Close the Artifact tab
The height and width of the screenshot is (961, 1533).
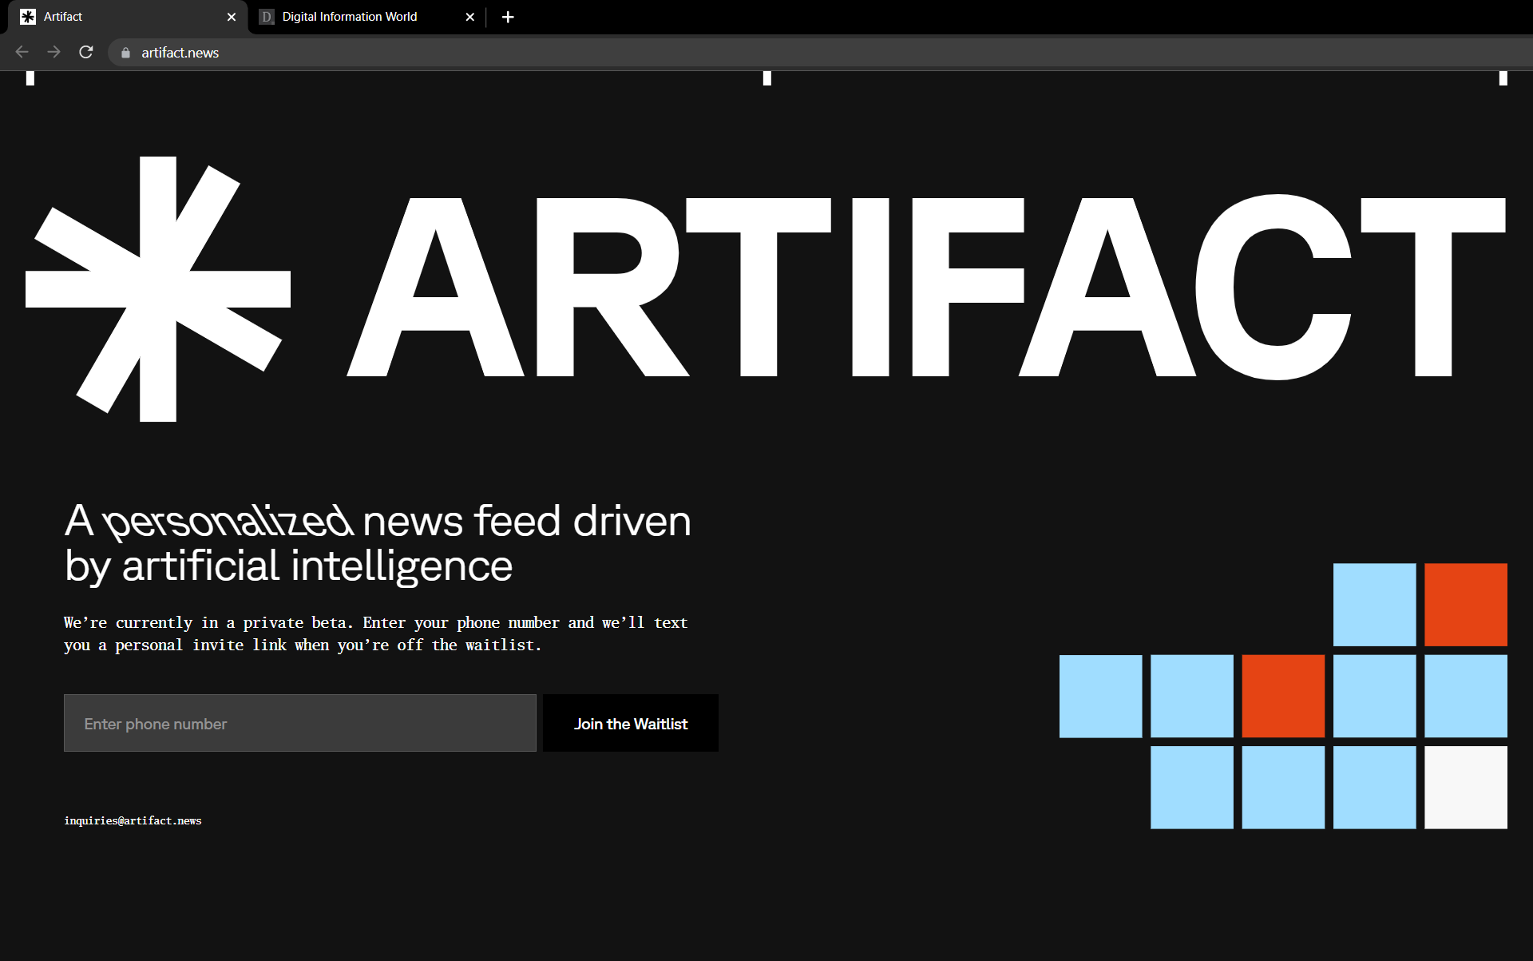tap(232, 17)
